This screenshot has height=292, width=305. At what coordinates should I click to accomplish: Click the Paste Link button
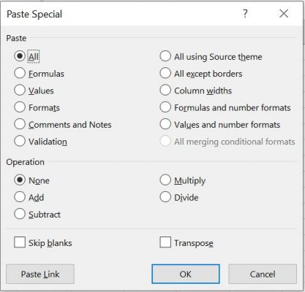point(40,274)
